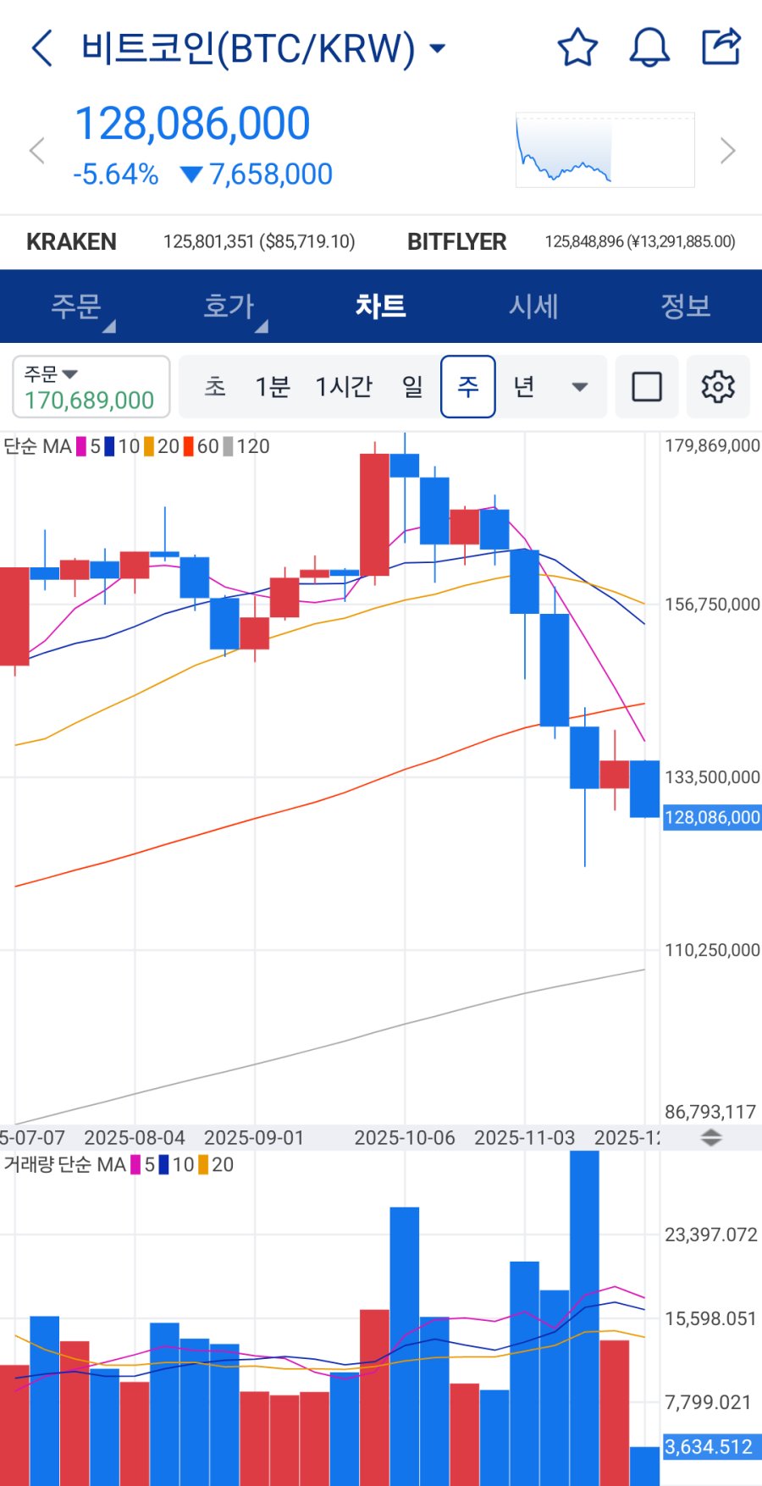The image size is (762, 1486).
Task: Go to previous coin with left chevron
Action: click(x=36, y=151)
